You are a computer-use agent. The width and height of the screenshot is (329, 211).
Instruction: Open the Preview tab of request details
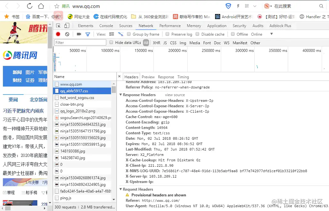point(148,77)
